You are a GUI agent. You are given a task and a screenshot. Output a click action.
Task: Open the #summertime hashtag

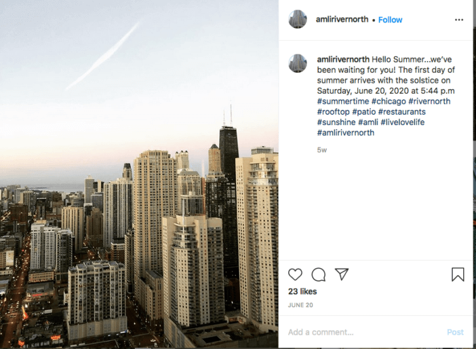(342, 101)
